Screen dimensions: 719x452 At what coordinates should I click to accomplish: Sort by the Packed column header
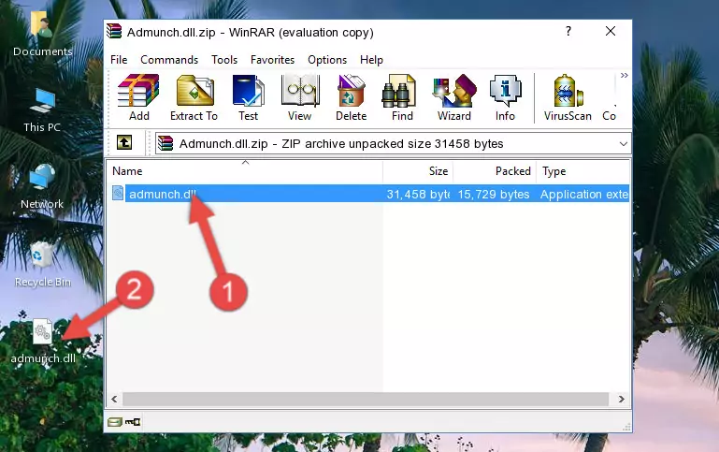click(x=495, y=171)
